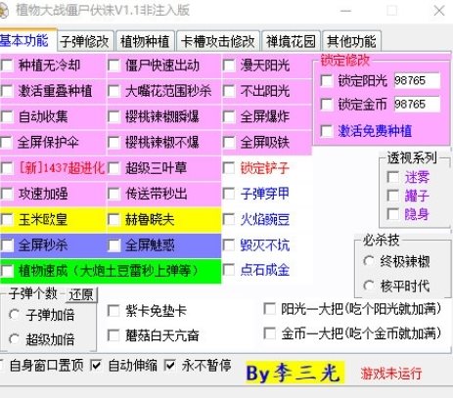
Task: Check the 植物速成 option
Action: pos(7,271)
